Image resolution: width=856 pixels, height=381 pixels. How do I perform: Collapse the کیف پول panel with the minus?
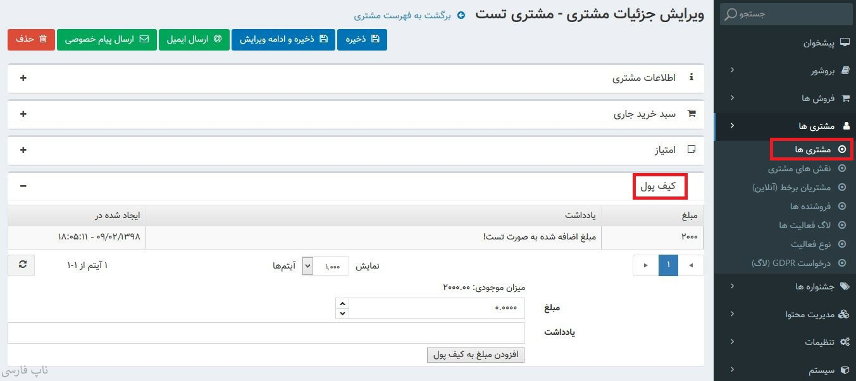(23, 186)
